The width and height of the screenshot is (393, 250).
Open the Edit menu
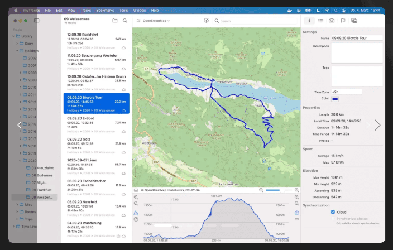coord(59,11)
